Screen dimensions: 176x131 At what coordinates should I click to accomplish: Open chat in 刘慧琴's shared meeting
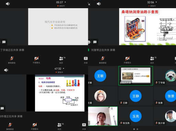coord(95,42)
